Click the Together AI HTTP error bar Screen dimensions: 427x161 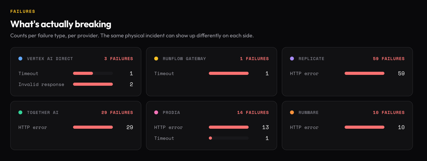[93, 127]
